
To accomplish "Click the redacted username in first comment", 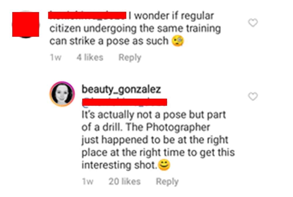I will coord(87,15).
